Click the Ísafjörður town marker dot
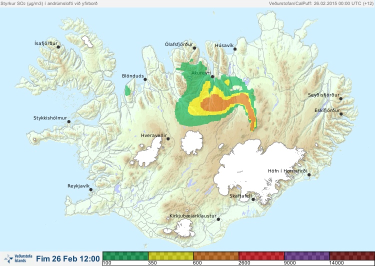Viewport: 375px width, 266px height. (x=58, y=47)
